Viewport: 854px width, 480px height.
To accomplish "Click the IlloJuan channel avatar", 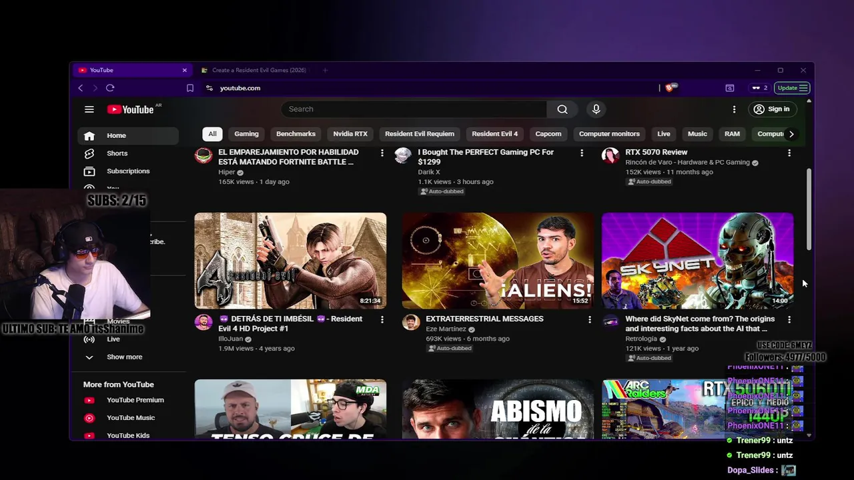I will (203, 322).
